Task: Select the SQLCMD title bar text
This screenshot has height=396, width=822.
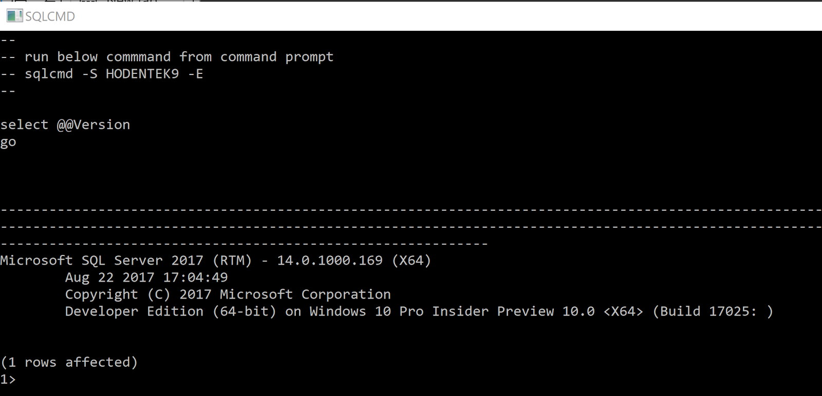Action: [50, 16]
